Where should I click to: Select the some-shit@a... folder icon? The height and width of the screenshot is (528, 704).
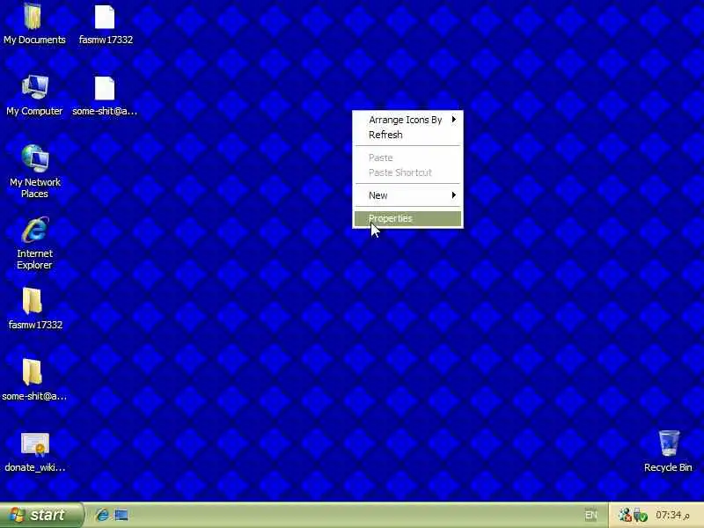pos(33,372)
